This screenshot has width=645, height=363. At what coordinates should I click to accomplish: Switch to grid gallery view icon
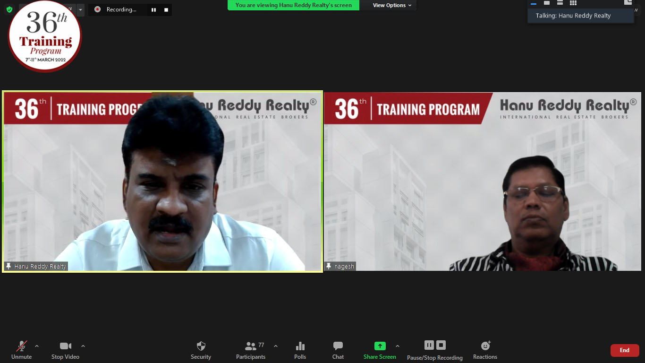pyautogui.click(x=573, y=3)
